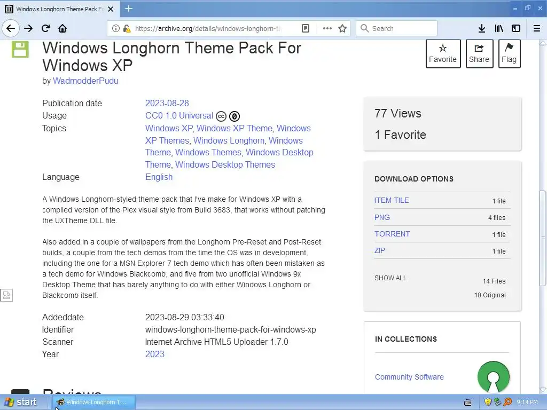Image resolution: width=547 pixels, height=410 pixels.
Task: Click the identifier windows-longhorn-theme-pack-for-windows-xp text
Action: point(231,329)
